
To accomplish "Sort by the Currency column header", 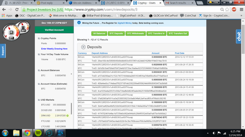I will click(x=82, y=53).
